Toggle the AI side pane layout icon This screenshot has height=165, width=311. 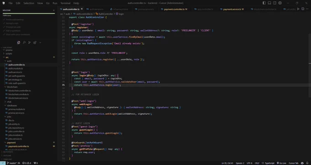(x=275, y=3)
